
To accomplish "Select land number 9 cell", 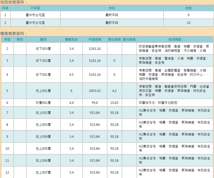I will [x=188, y=15].
